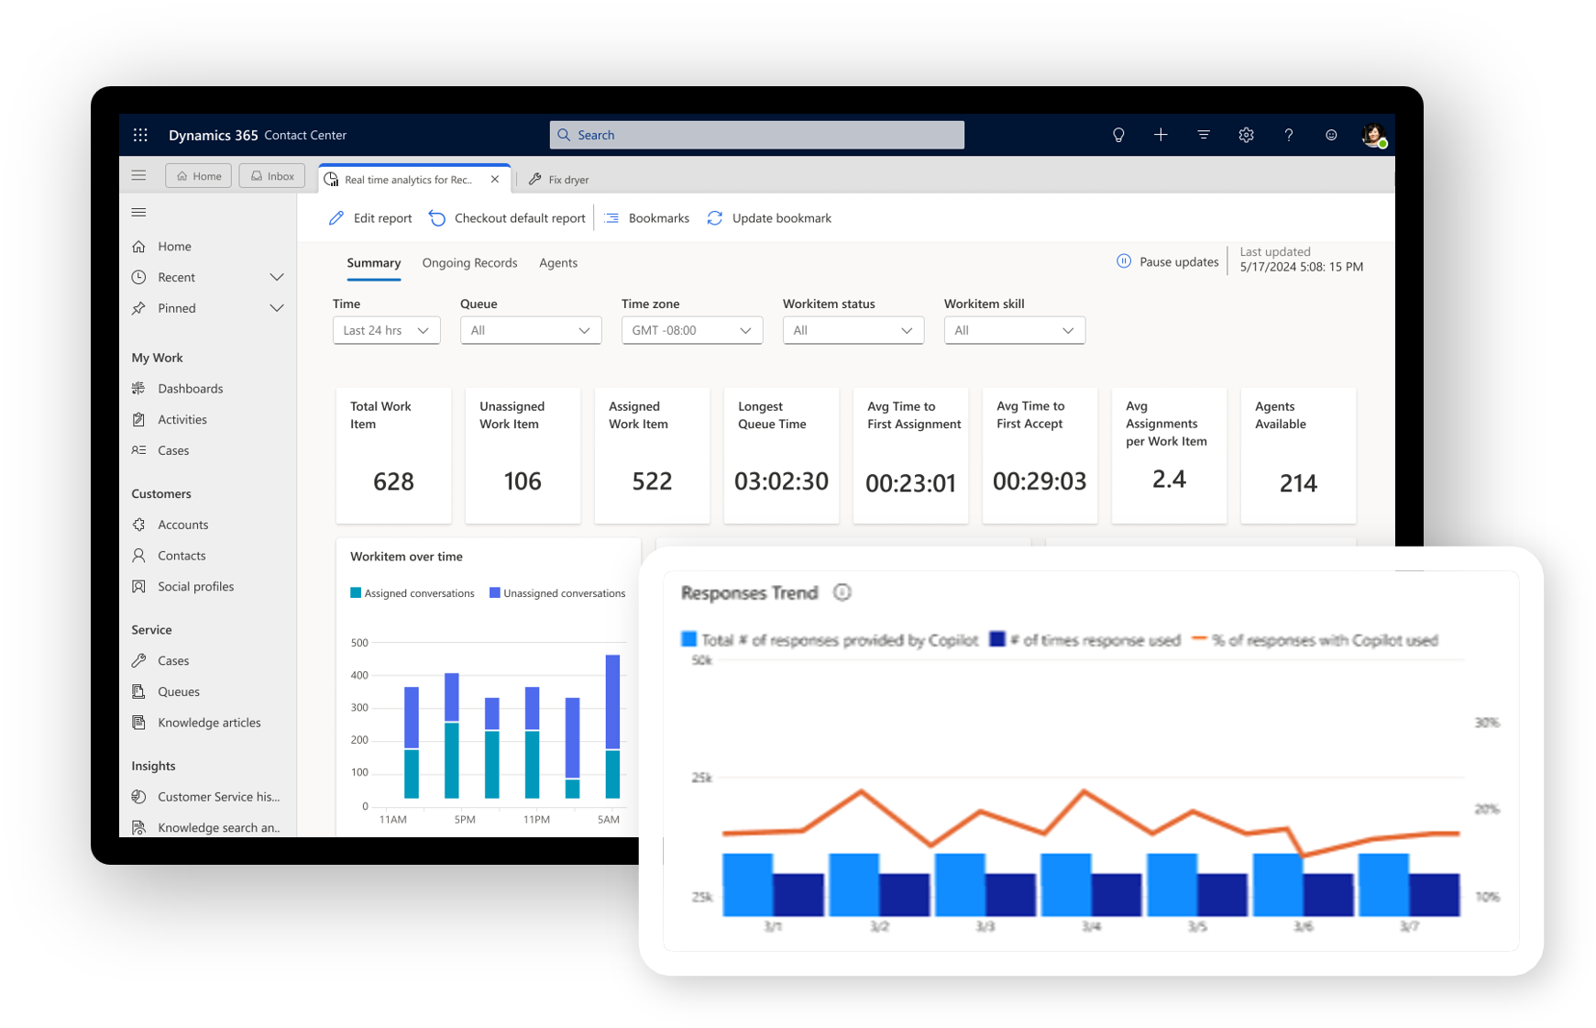The width and height of the screenshot is (1596, 1028).
Task: Click the Unassigned Work Item 106 card
Action: 523,456
